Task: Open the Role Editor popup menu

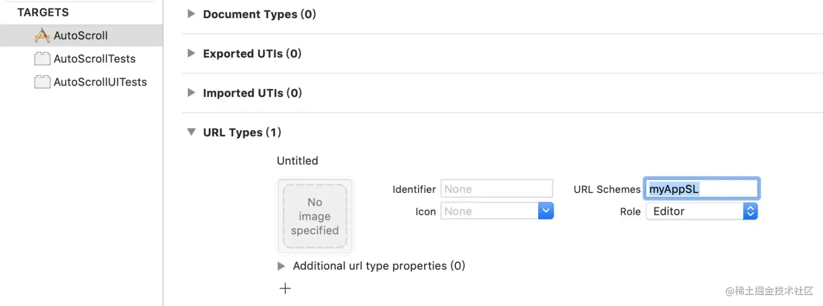Action: point(702,211)
